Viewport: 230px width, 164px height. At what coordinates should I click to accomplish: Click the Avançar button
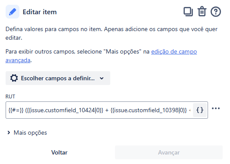coord(169,152)
